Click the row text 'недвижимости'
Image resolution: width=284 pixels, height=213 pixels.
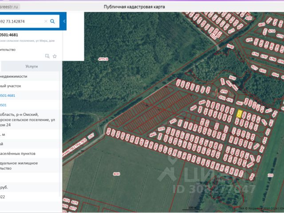click(14, 76)
